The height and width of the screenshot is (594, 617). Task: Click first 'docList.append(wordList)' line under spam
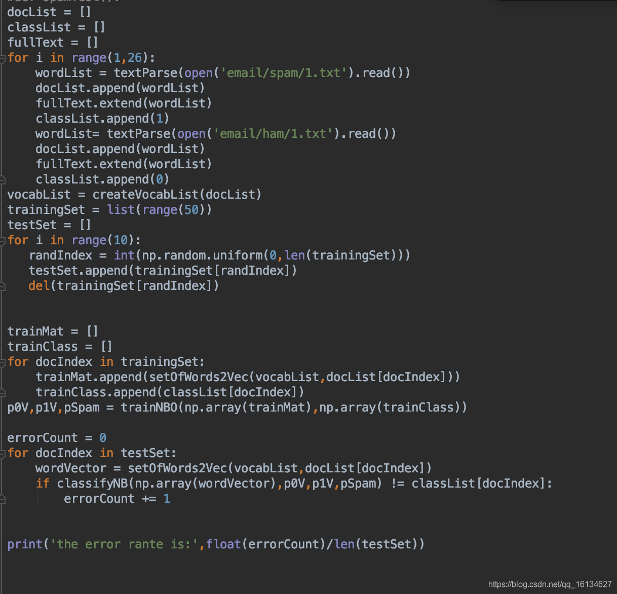tap(120, 88)
